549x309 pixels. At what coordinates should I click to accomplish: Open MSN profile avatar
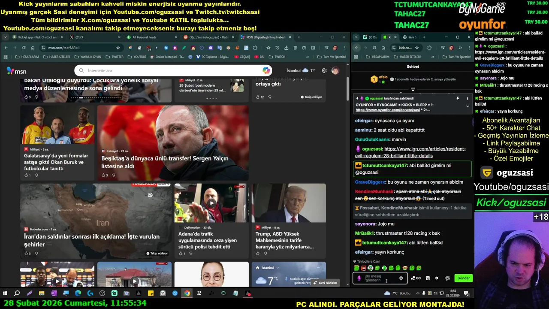click(335, 70)
